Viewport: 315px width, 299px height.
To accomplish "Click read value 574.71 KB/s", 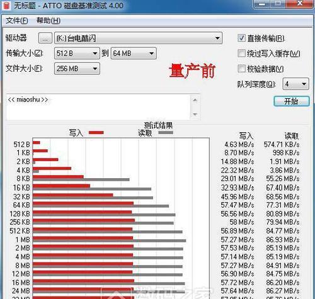I will click(x=282, y=145).
